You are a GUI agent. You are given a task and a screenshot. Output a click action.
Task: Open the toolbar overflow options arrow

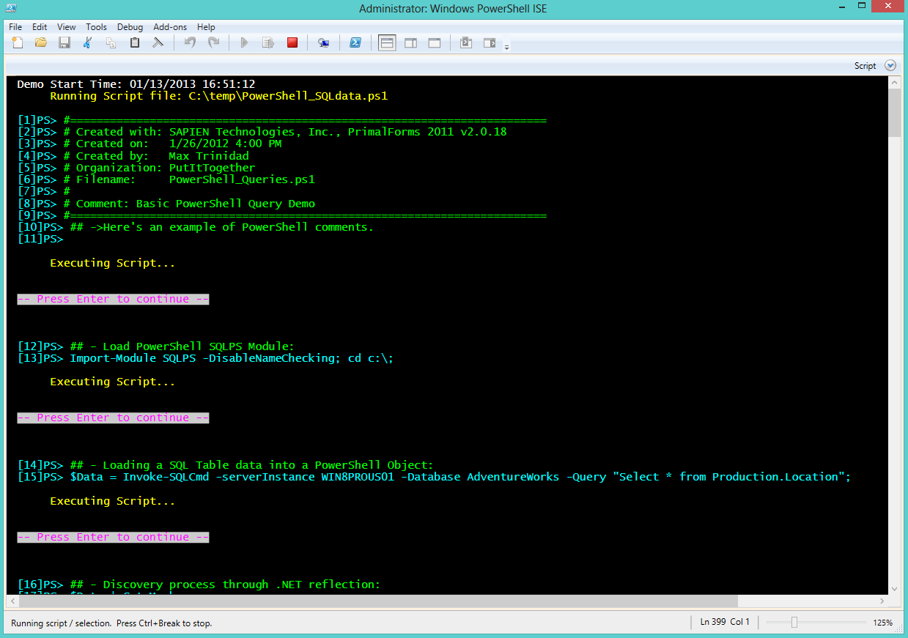pyautogui.click(x=506, y=47)
